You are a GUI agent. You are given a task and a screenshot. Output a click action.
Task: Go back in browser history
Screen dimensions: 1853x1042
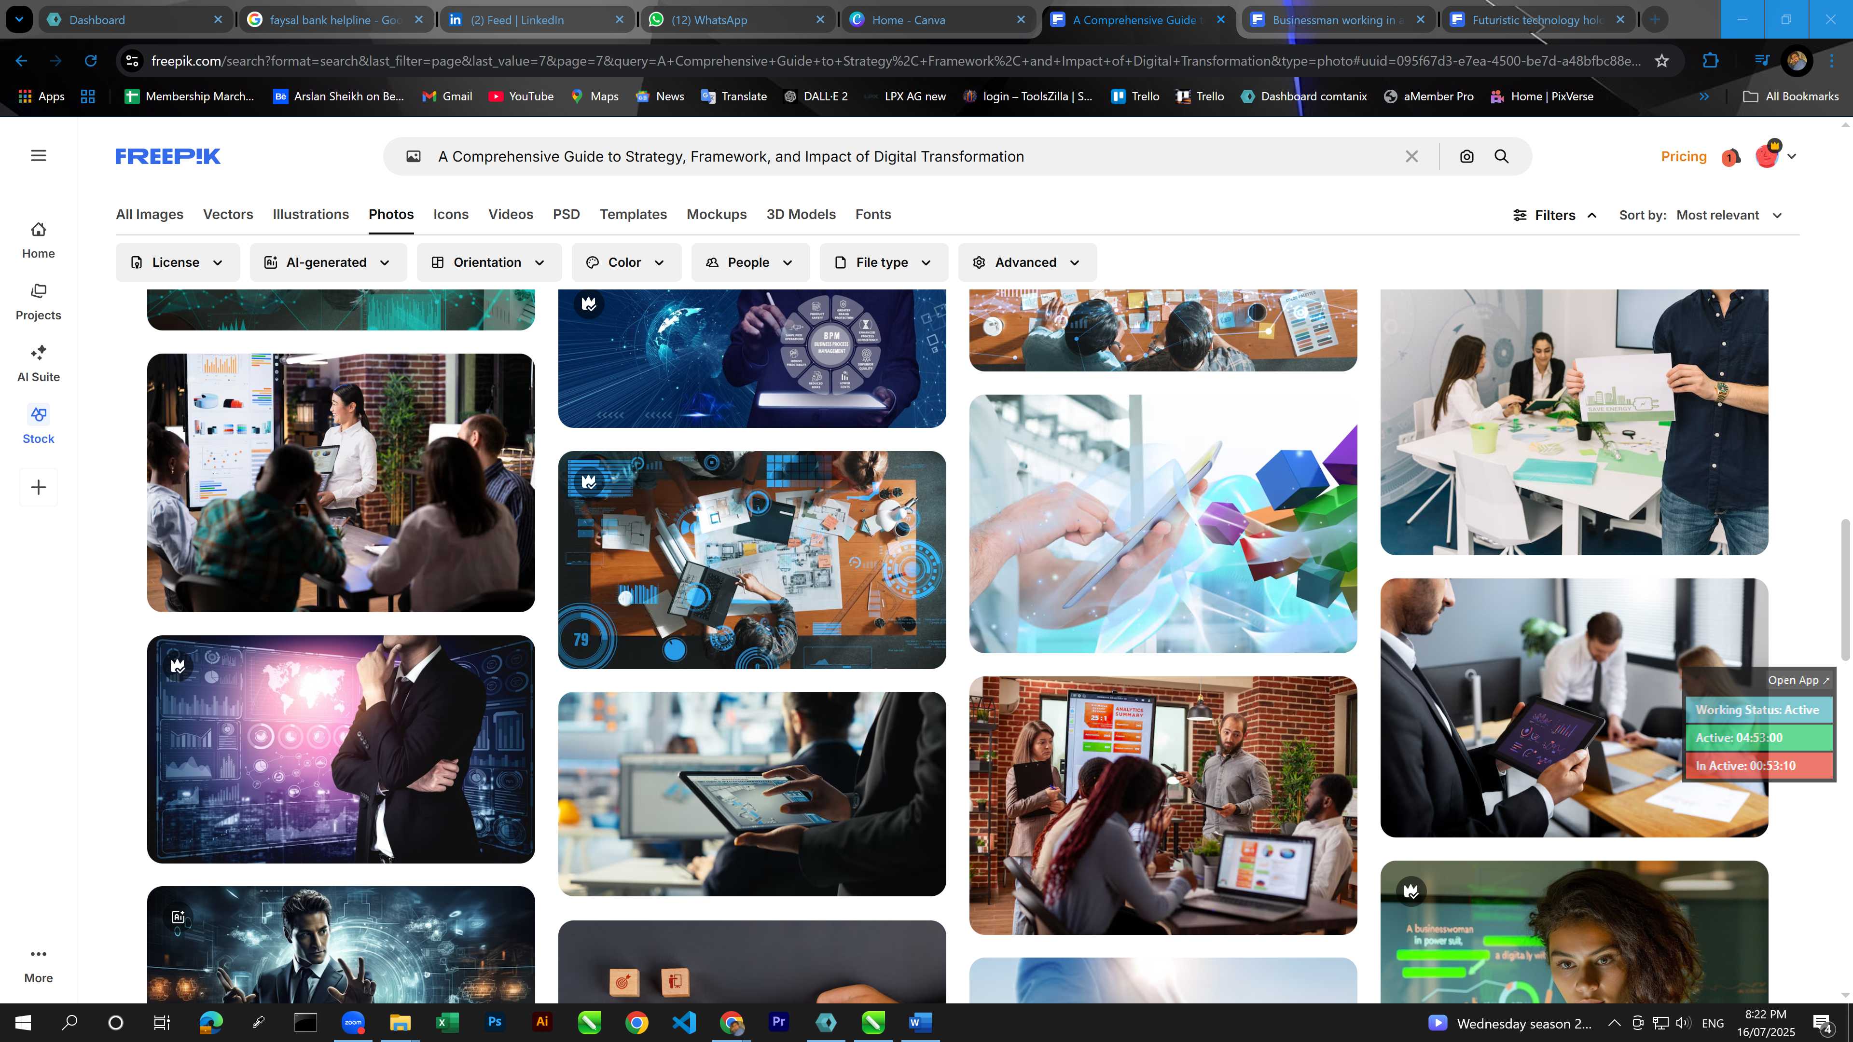(x=22, y=61)
